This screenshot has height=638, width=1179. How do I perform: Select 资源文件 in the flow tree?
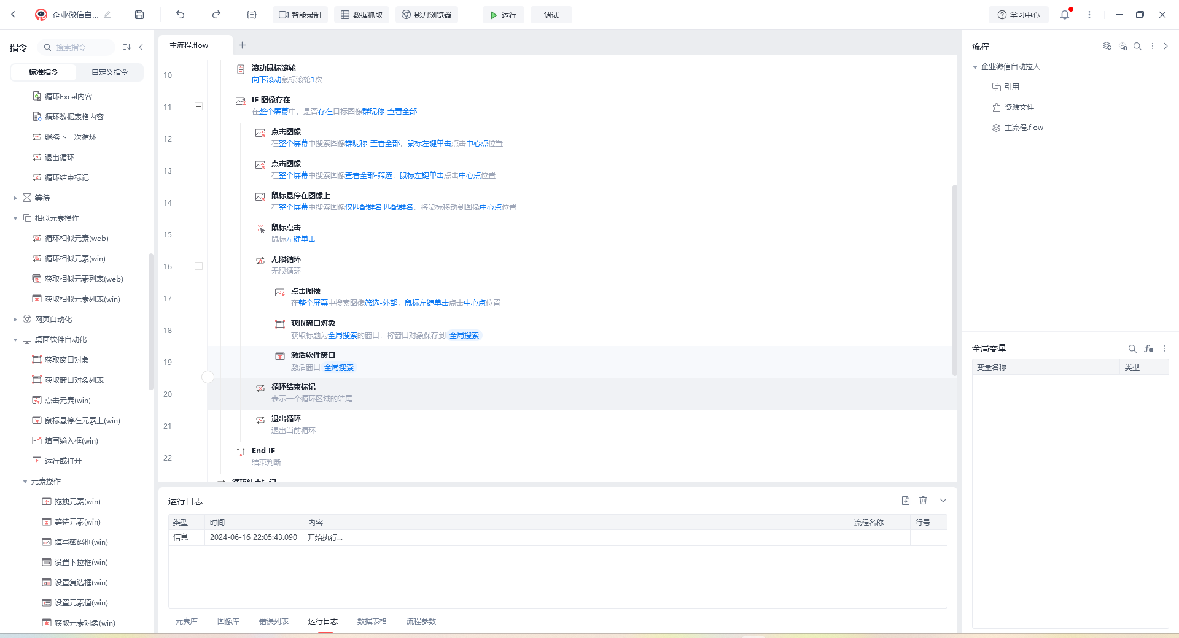pos(1013,107)
